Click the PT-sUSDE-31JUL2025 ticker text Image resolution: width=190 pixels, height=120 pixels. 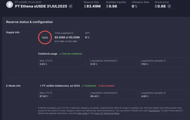[x=28, y=2]
